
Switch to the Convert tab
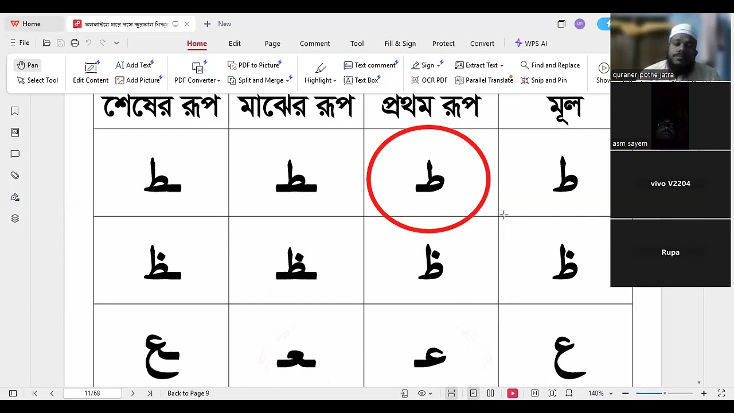pos(482,44)
